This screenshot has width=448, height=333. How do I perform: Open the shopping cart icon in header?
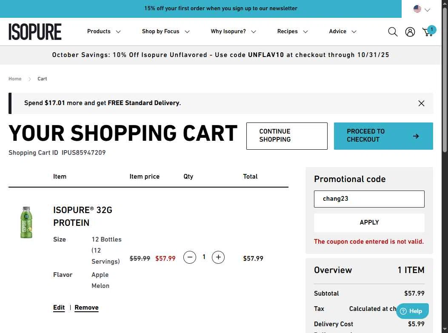429,31
